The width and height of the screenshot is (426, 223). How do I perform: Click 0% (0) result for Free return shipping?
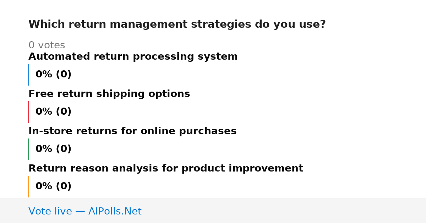coord(54,112)
